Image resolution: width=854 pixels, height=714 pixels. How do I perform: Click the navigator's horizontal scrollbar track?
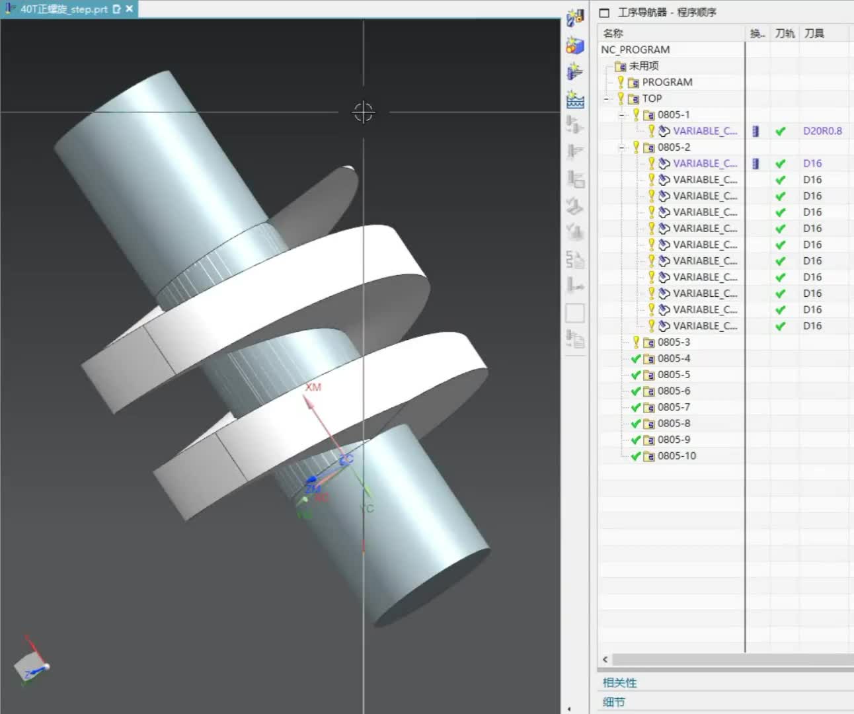(732, 659)
